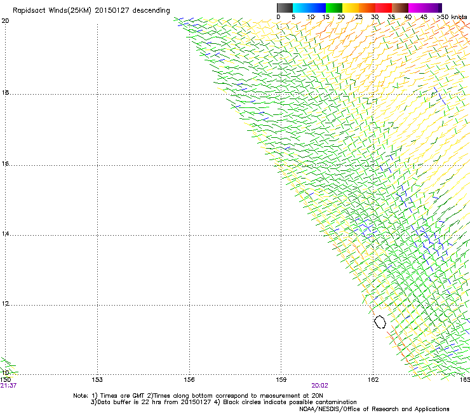
Task: Click the green 15-20 knots legend swatch
Action: [334, 8]
